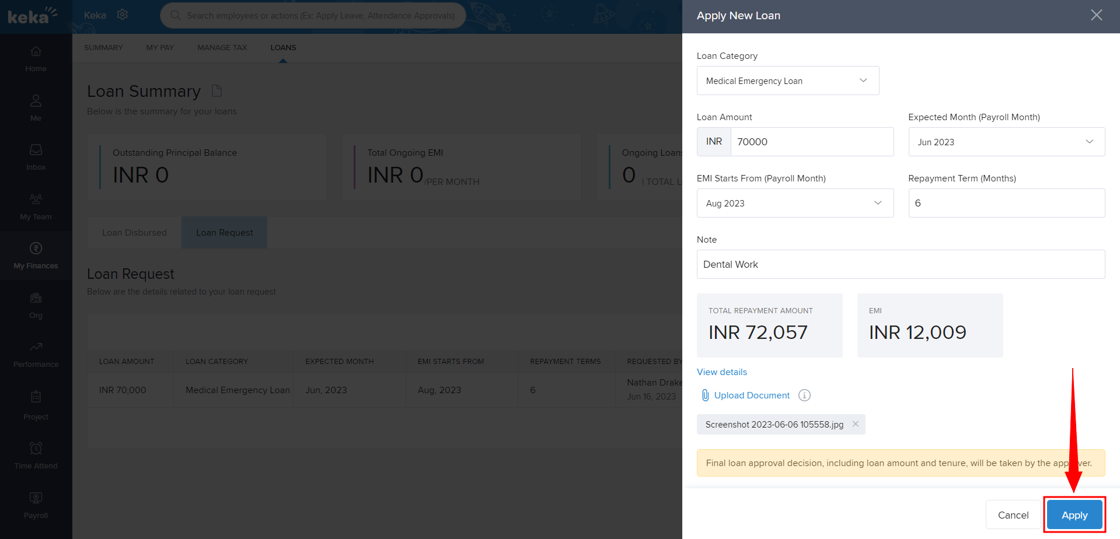Remove the attached screenshot file
The height and width of the screenshot is (539, 1120).
855,424
